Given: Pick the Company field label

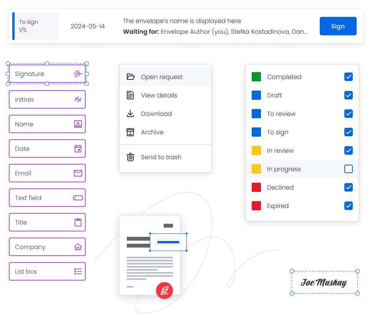Looking at the screenshot, I should coord(30,247).
